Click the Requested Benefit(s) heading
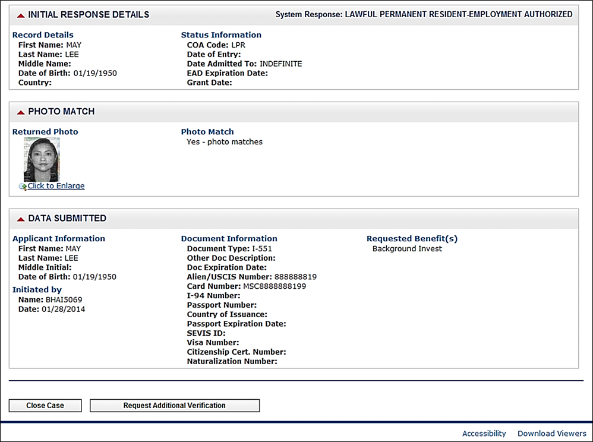The width and height of the screenshot is (593, 442). click(412, 239)
